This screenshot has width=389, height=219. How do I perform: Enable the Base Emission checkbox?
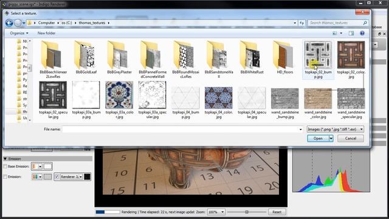(5, 166)
